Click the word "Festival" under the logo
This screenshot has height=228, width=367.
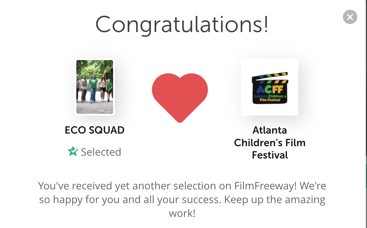270,155
